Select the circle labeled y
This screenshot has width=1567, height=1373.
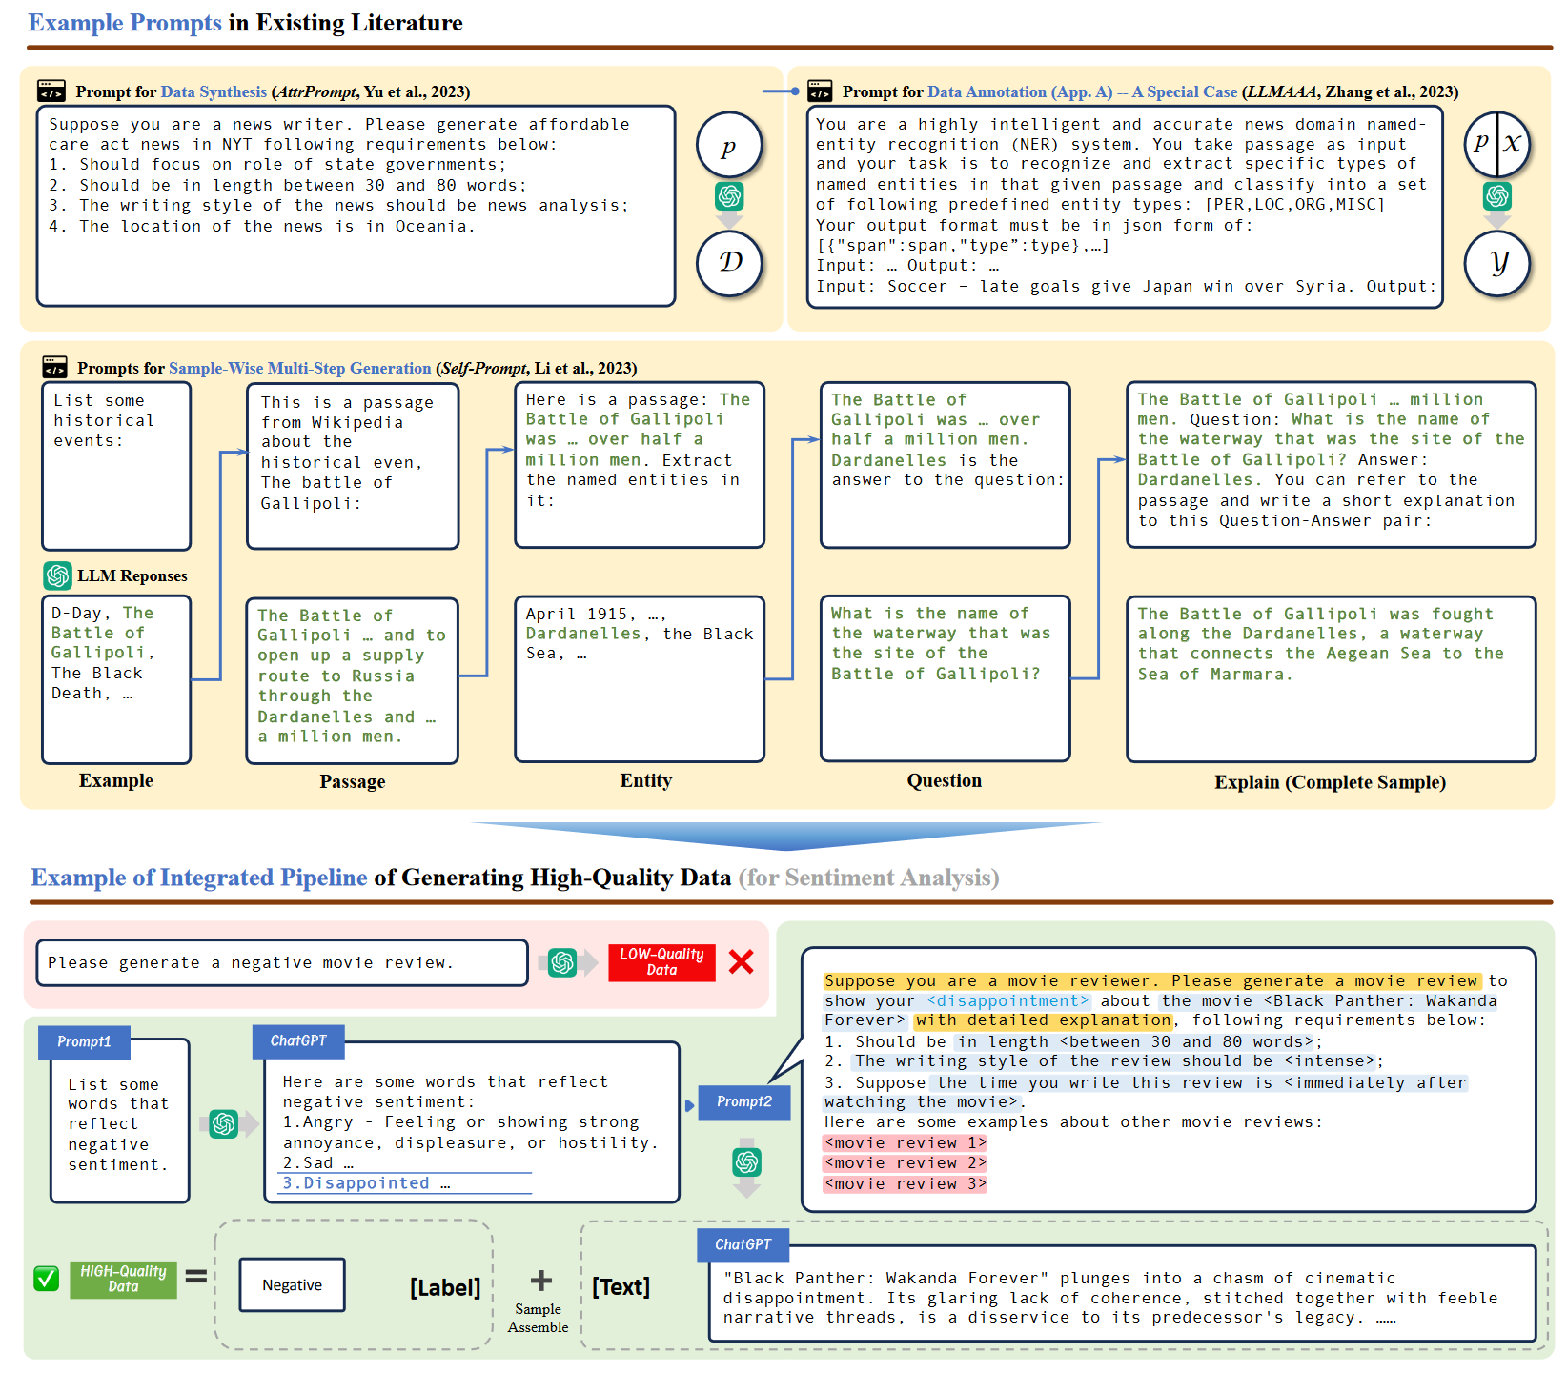click(x=1497, y=263)
